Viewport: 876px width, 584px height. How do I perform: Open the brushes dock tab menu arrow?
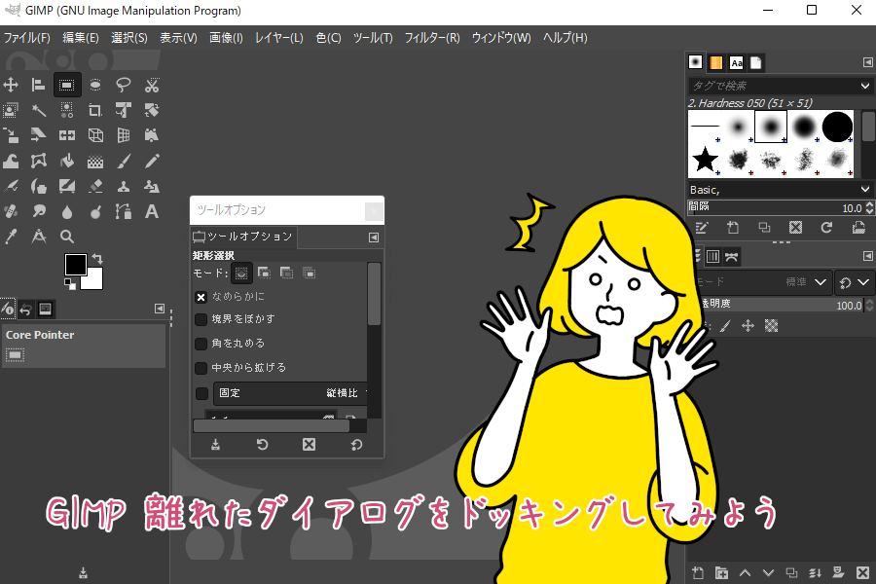[x=867, y=62]
